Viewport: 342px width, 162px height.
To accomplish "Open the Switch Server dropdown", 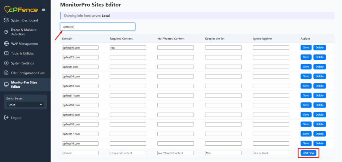I will click(25, 105).
